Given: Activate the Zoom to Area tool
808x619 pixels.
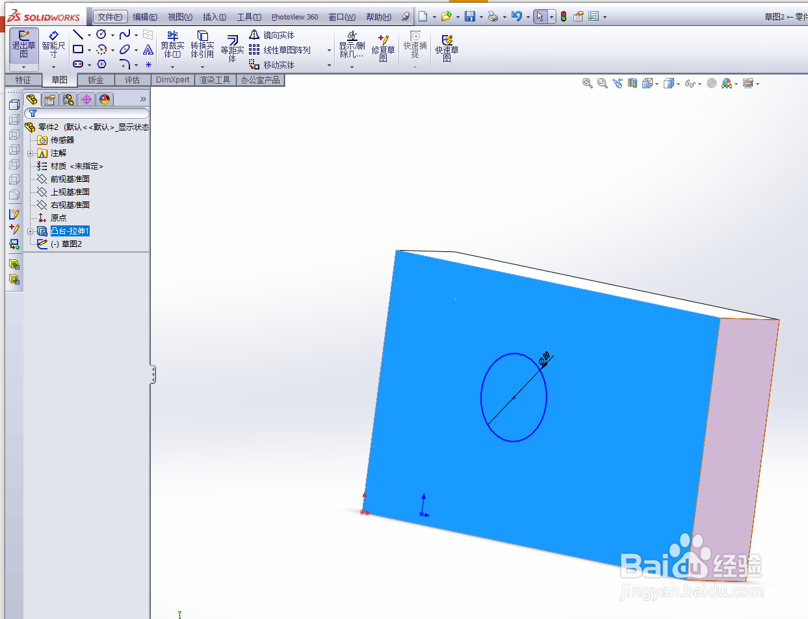Looking at the screenshot, I should click(602, 83).
